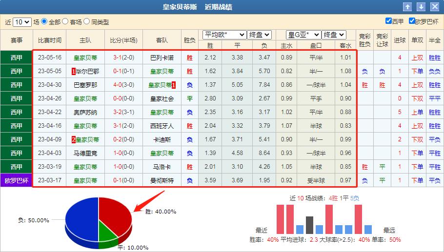Open away team 皇家社会
444x252 pixels.
162,99
